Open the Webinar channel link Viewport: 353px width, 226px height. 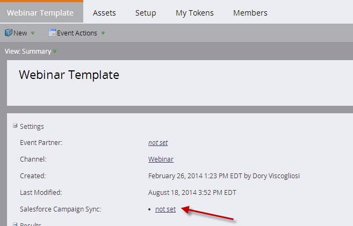click(x=161, y=159)
